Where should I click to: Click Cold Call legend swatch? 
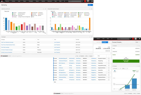pyautogui.click(x=13, y=13)
